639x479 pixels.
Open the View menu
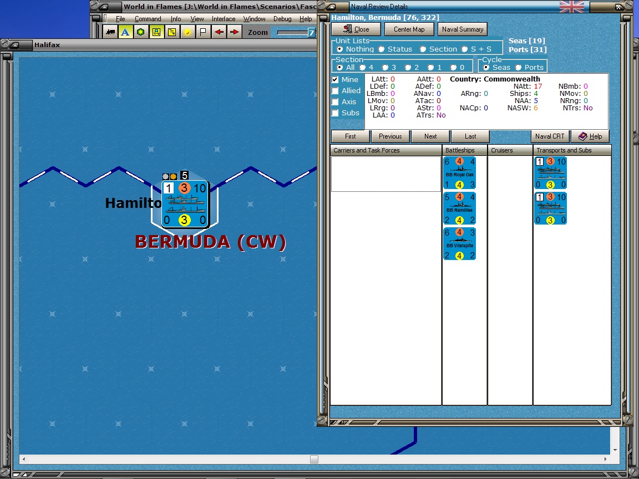[197, 19]
